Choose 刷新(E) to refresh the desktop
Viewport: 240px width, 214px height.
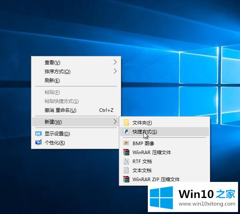pos(76,80)
